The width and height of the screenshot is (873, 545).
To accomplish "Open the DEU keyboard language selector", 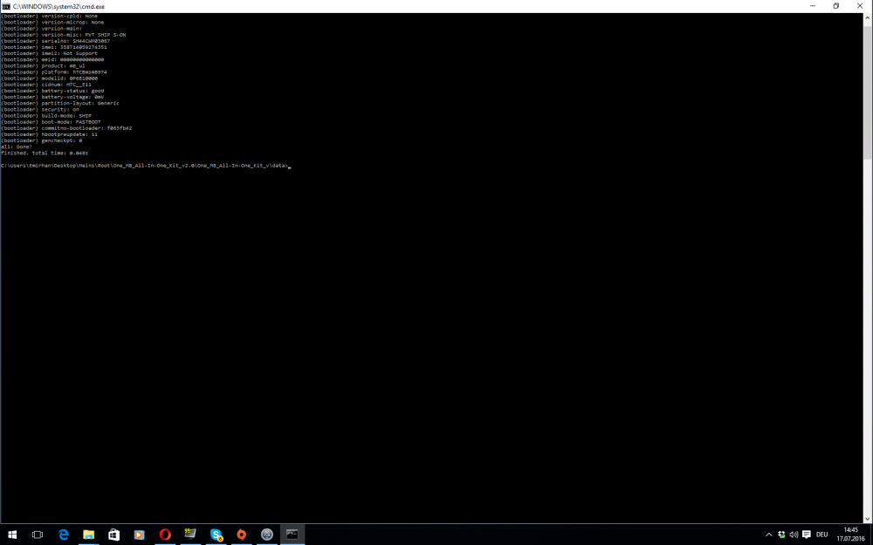I will pyautogui.click(x=821, y=535).
